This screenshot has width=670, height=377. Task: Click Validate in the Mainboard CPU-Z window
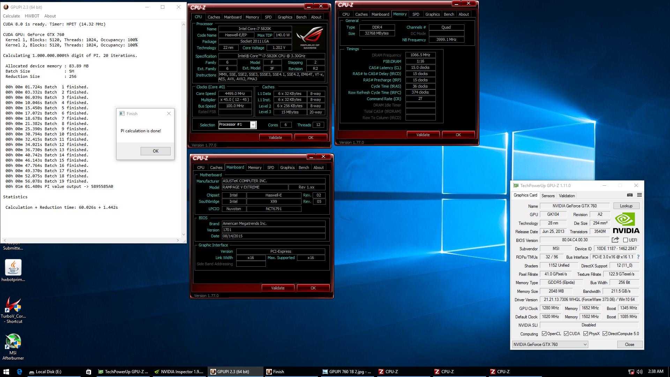pos(278,288)
